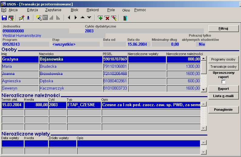The width and height of the screenshot is (241, 157).
Task: Click the Jednostka field 0900000000
Action: pos(35,31)
